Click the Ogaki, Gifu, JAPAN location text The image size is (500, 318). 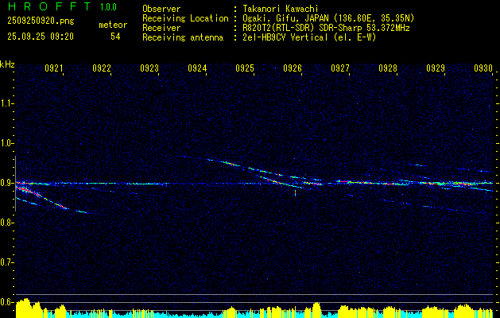coord(328,18)
